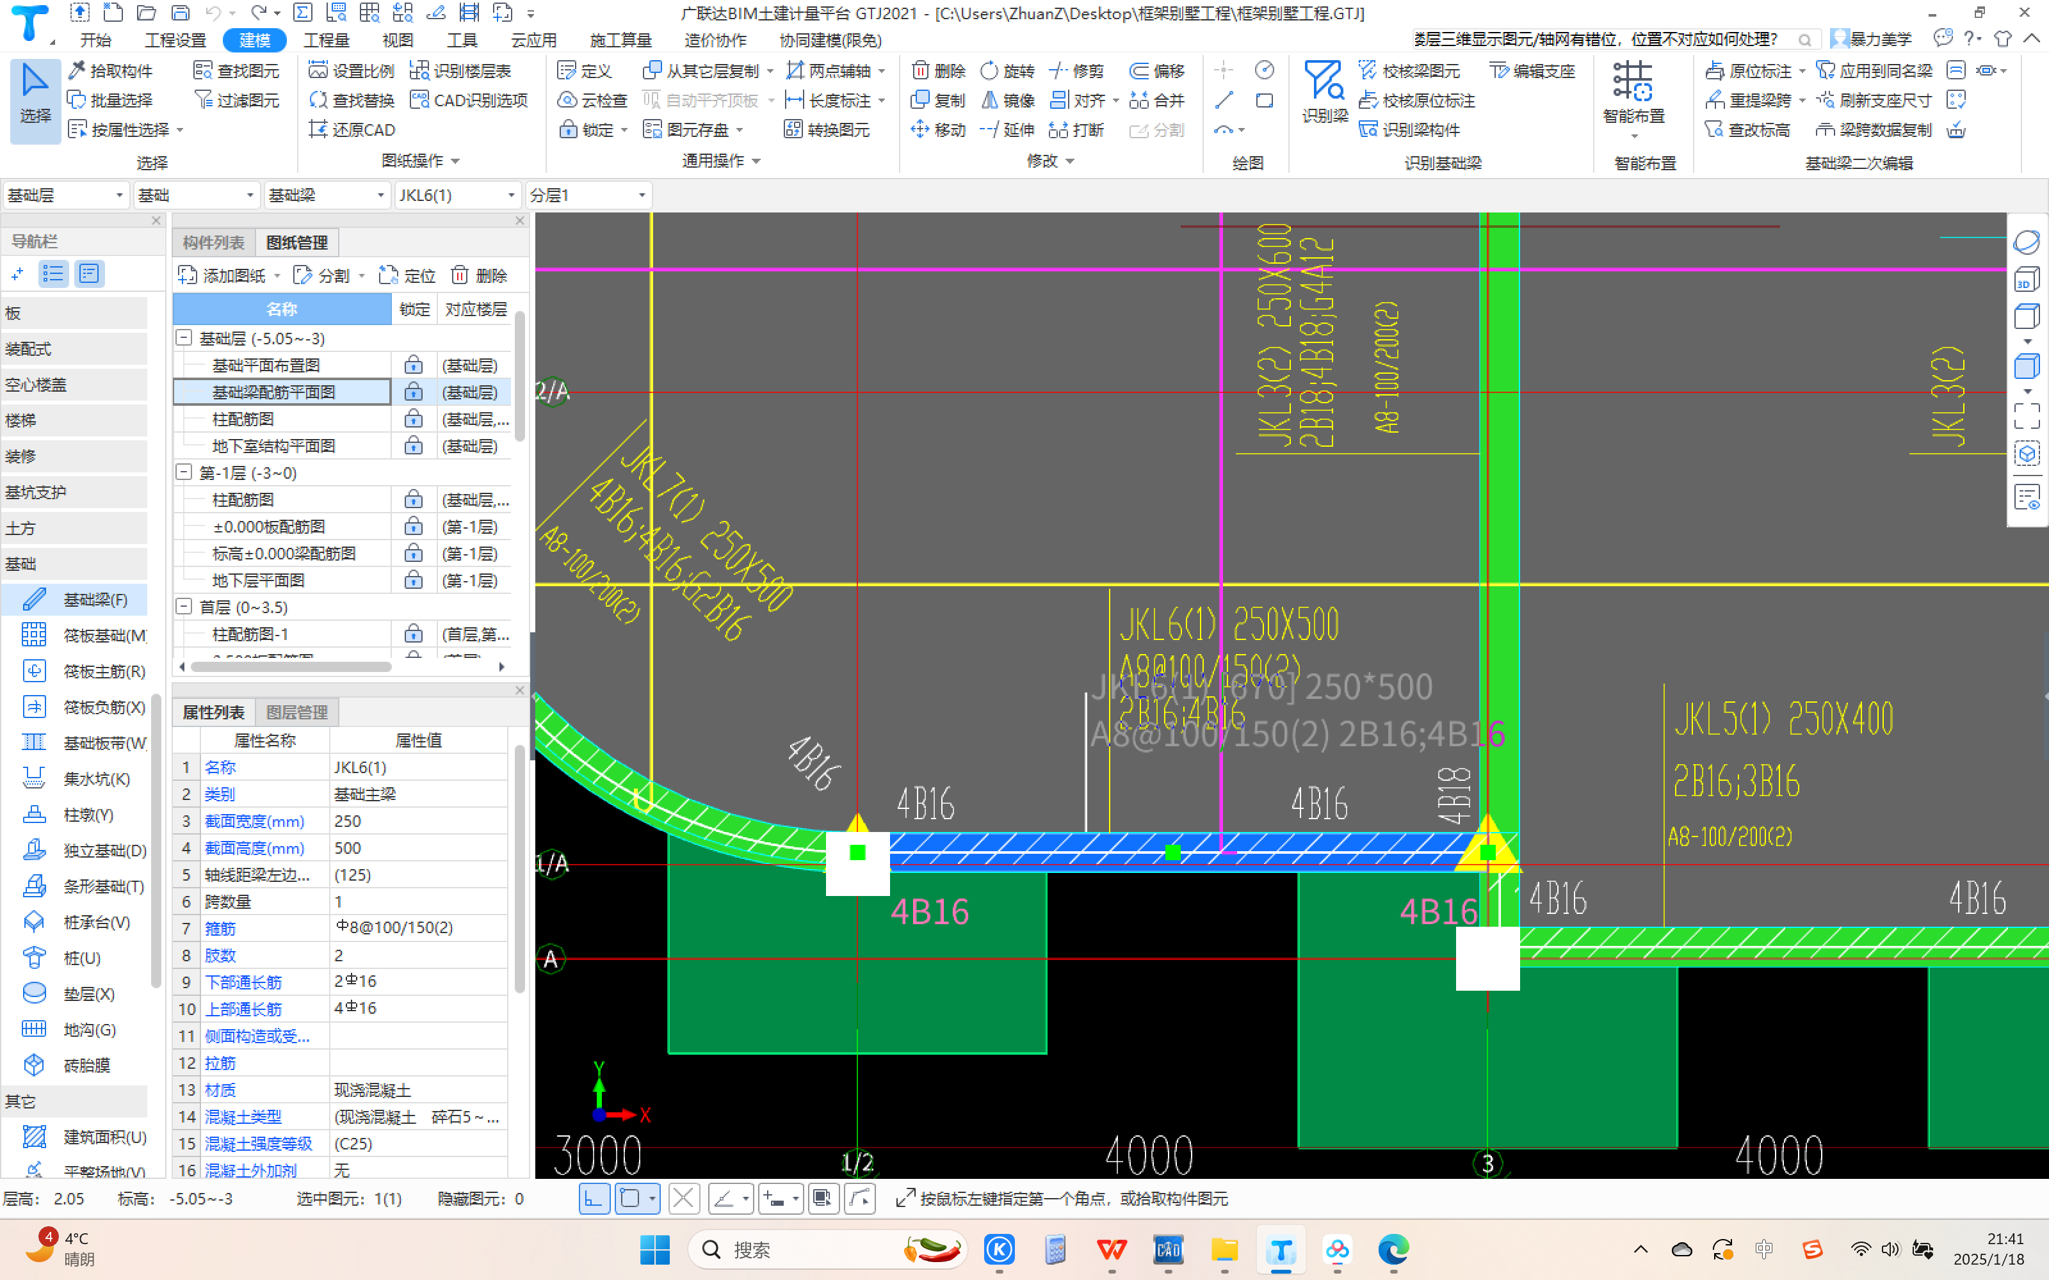Click 识别梁 recognize beam
The height and width of the screenshot is (1280, 2049).
[x=1324, y=93]
